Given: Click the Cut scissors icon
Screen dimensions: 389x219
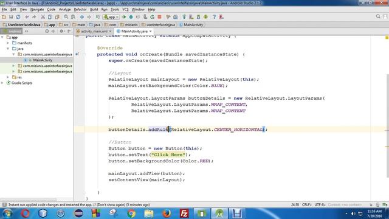Looking at the screenshot, I should click(43, 17).
